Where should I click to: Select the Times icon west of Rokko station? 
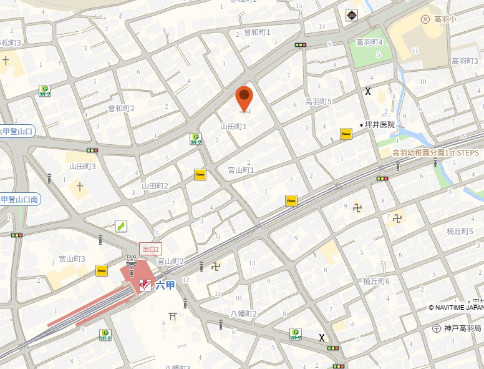coord(102,270)
